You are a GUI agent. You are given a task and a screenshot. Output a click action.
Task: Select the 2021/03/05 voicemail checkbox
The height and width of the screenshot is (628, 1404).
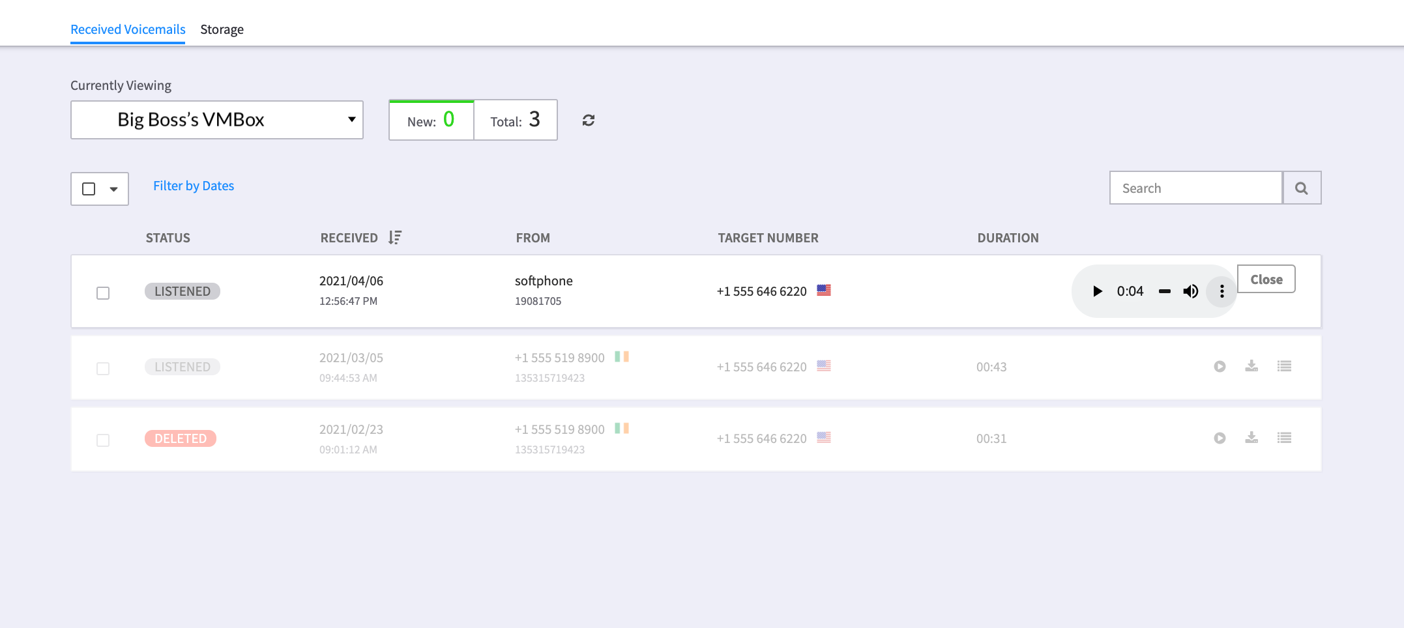point(103,369)
